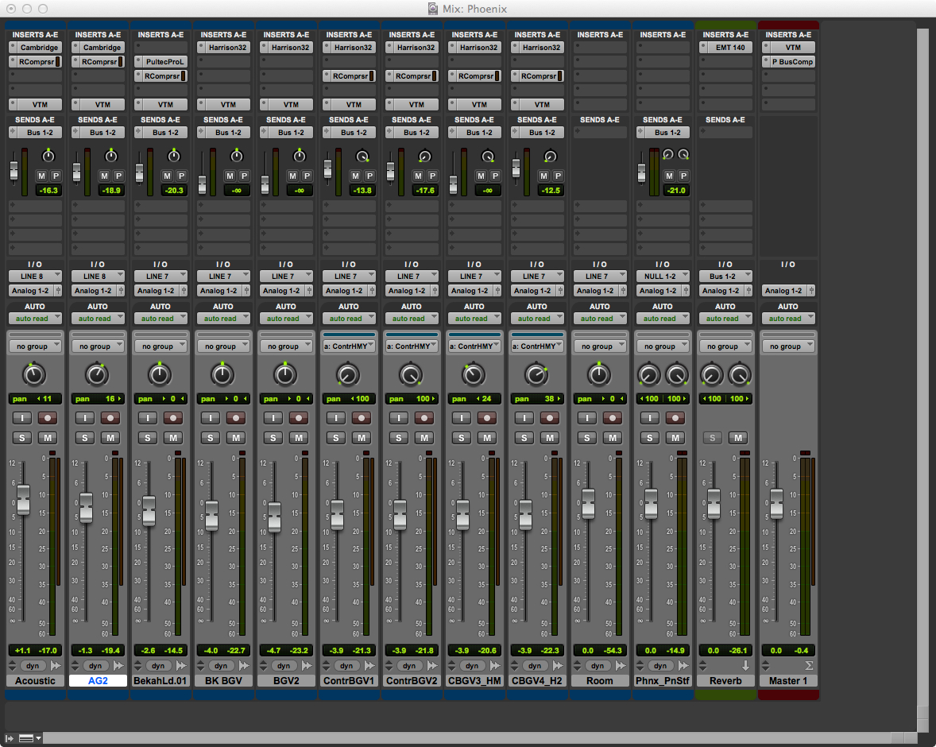Open the auto read automation menu on BekahLd.01
The width and height of the screenshot is (936, 747).
[161, 318]
